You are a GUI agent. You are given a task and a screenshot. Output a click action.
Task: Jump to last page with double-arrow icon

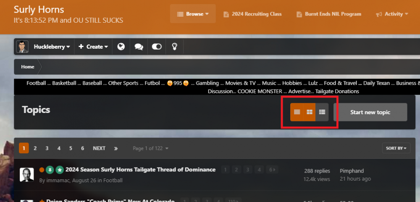[x=116, y=148]
